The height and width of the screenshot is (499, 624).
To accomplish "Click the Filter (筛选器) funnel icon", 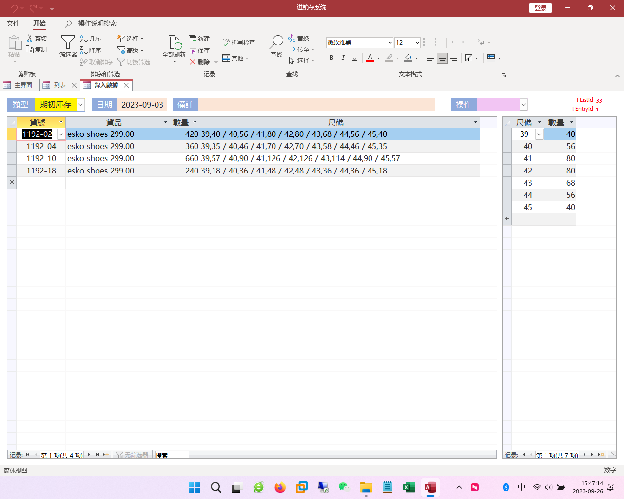I will tap(68, 43).
